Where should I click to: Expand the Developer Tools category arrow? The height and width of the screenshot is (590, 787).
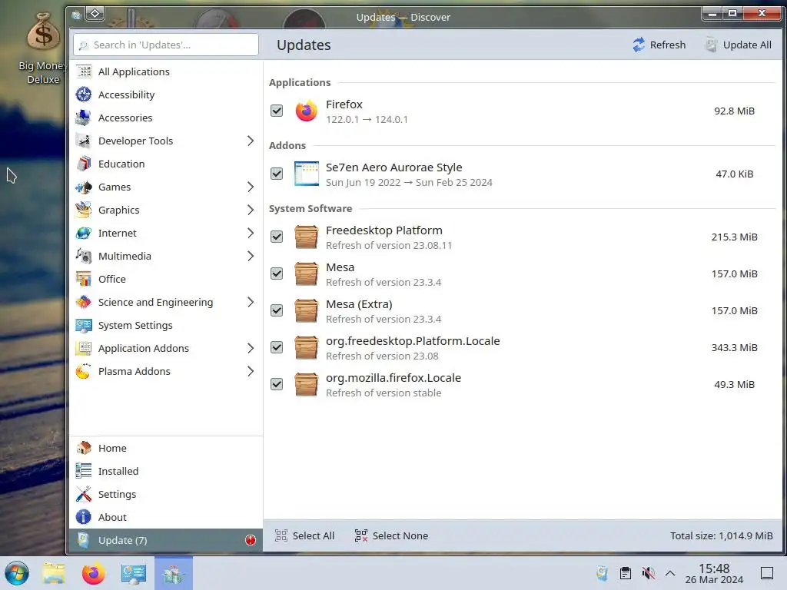pyautogui.click(x=251, y=141)
